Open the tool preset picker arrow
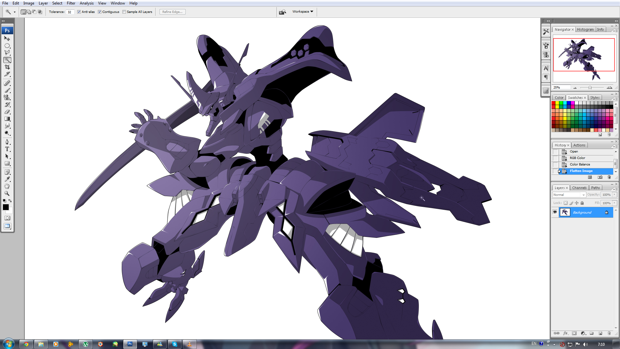 click(x=15, y=12)
